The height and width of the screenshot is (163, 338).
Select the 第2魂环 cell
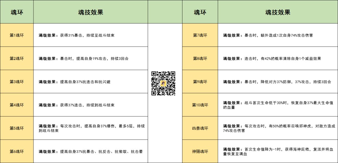17,58
